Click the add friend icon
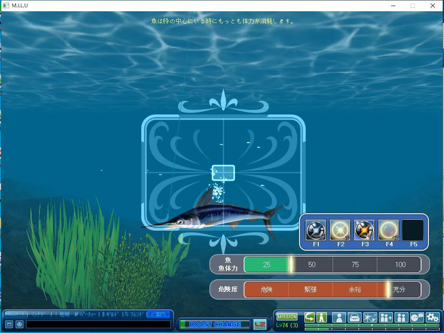Screen dimensions: 444x333 coord(385,317)
